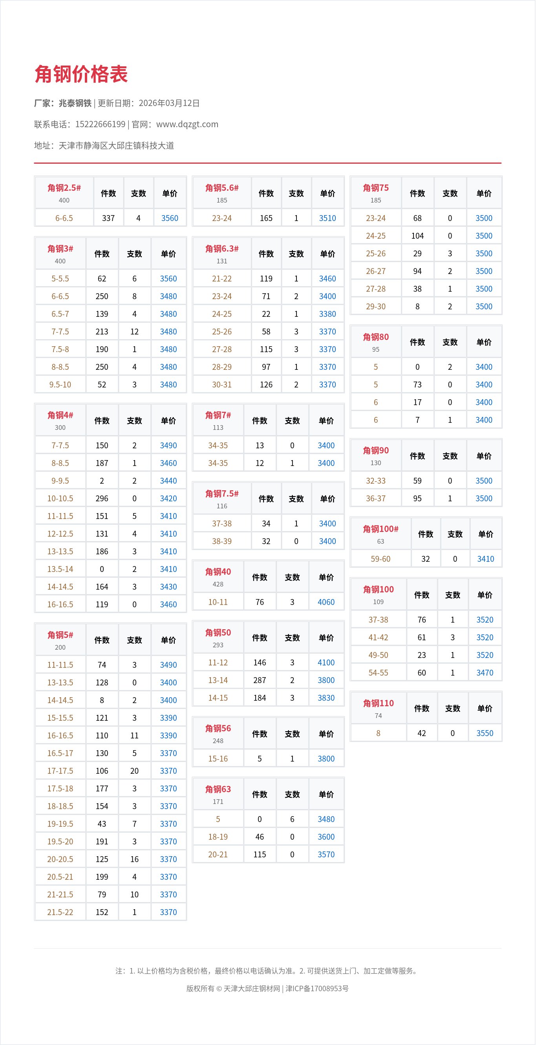Open price 3600 in 角钢63 18-19 row

coord(326,837)
